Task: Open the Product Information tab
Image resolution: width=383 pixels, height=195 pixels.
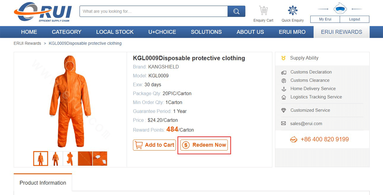Action: pos(43,182)
